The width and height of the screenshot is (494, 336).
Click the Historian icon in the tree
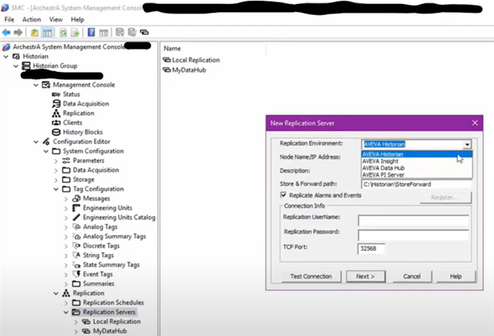click(x=16, y=56)
